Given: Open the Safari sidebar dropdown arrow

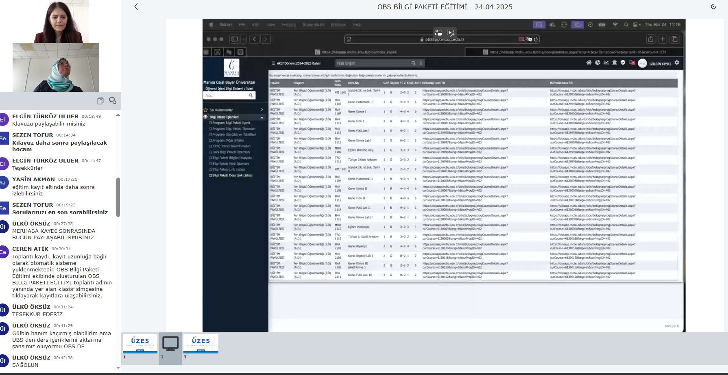Looking at the screenshot, I should pyautogui.click(x=243, y=39).
